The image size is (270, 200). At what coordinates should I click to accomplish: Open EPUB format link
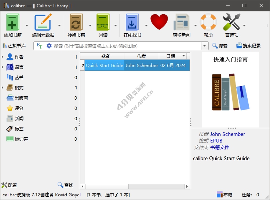(216, 141)
